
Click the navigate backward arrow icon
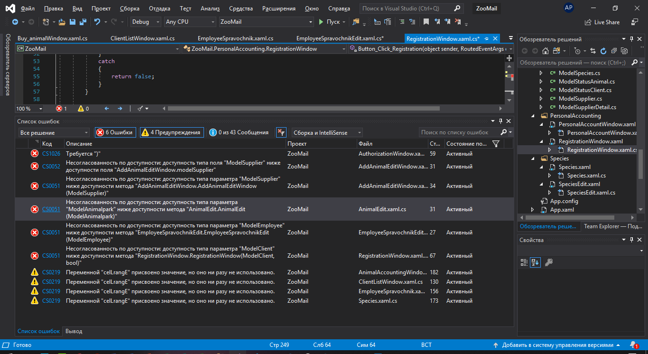[x=15, y=22]
